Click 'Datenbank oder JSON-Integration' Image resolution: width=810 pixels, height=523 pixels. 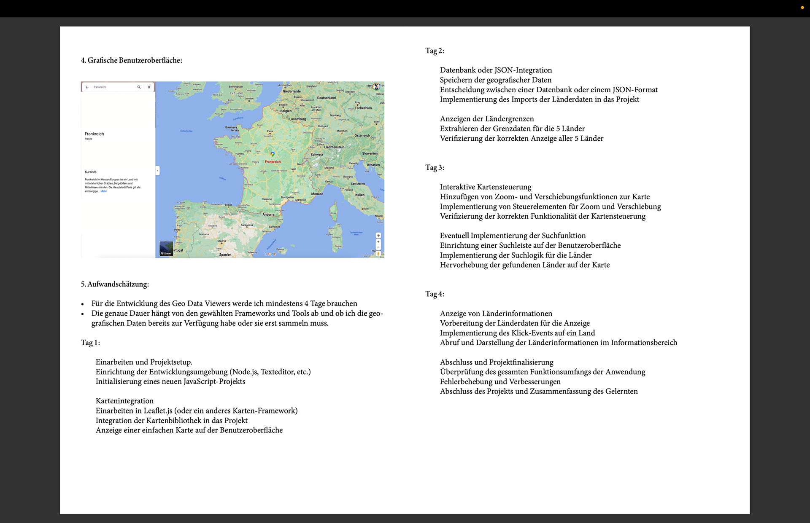tap(496, 70)
